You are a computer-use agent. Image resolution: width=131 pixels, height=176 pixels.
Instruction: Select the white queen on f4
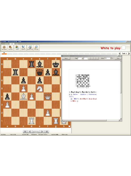point(48,97)
